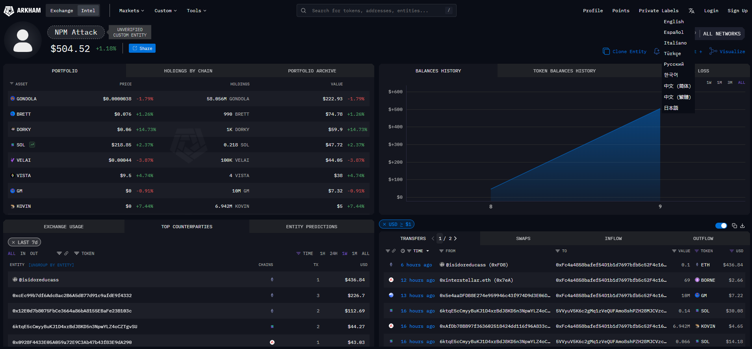Click Ungroup By Entity link
This screenshot has height=349, width=752.
pos(51,265)
